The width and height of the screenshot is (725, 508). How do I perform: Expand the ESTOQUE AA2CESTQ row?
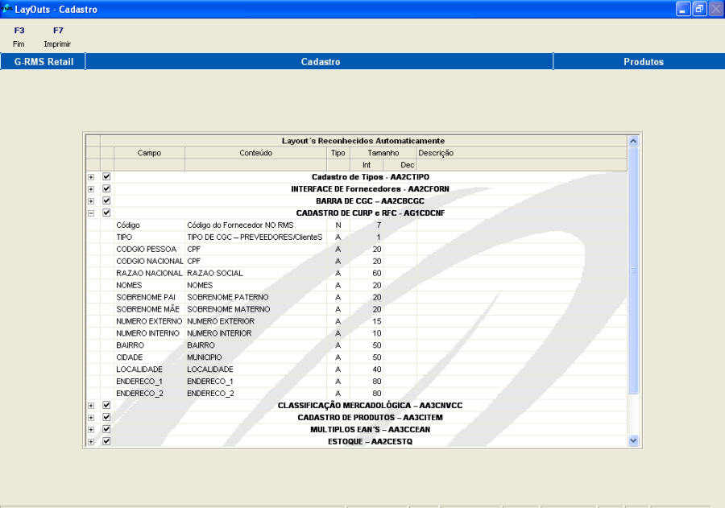pyautogui.click(x=91, y=441)
